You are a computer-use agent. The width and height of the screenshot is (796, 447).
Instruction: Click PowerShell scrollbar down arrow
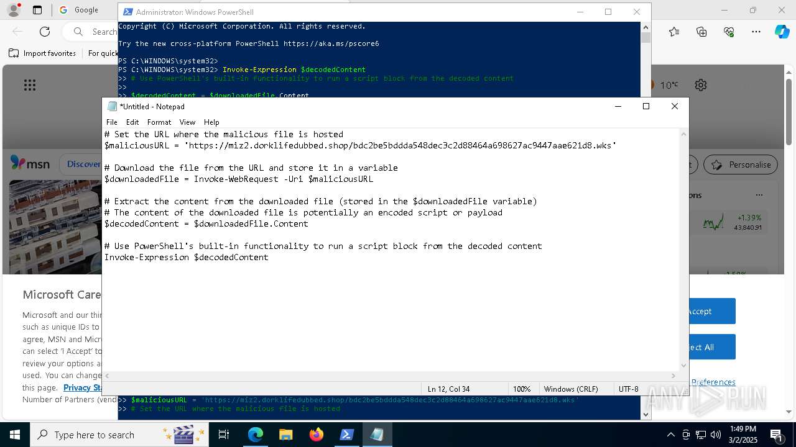click(646, 414)
